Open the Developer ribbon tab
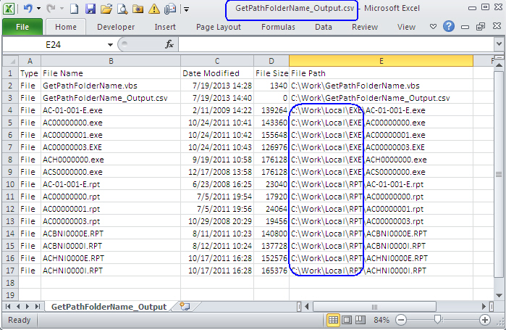This screenshot has width=506, height=330. [x=116, y=27]
